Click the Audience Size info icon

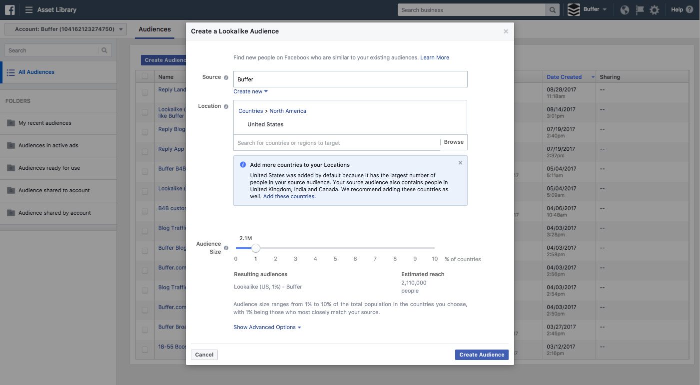point(226,248)
